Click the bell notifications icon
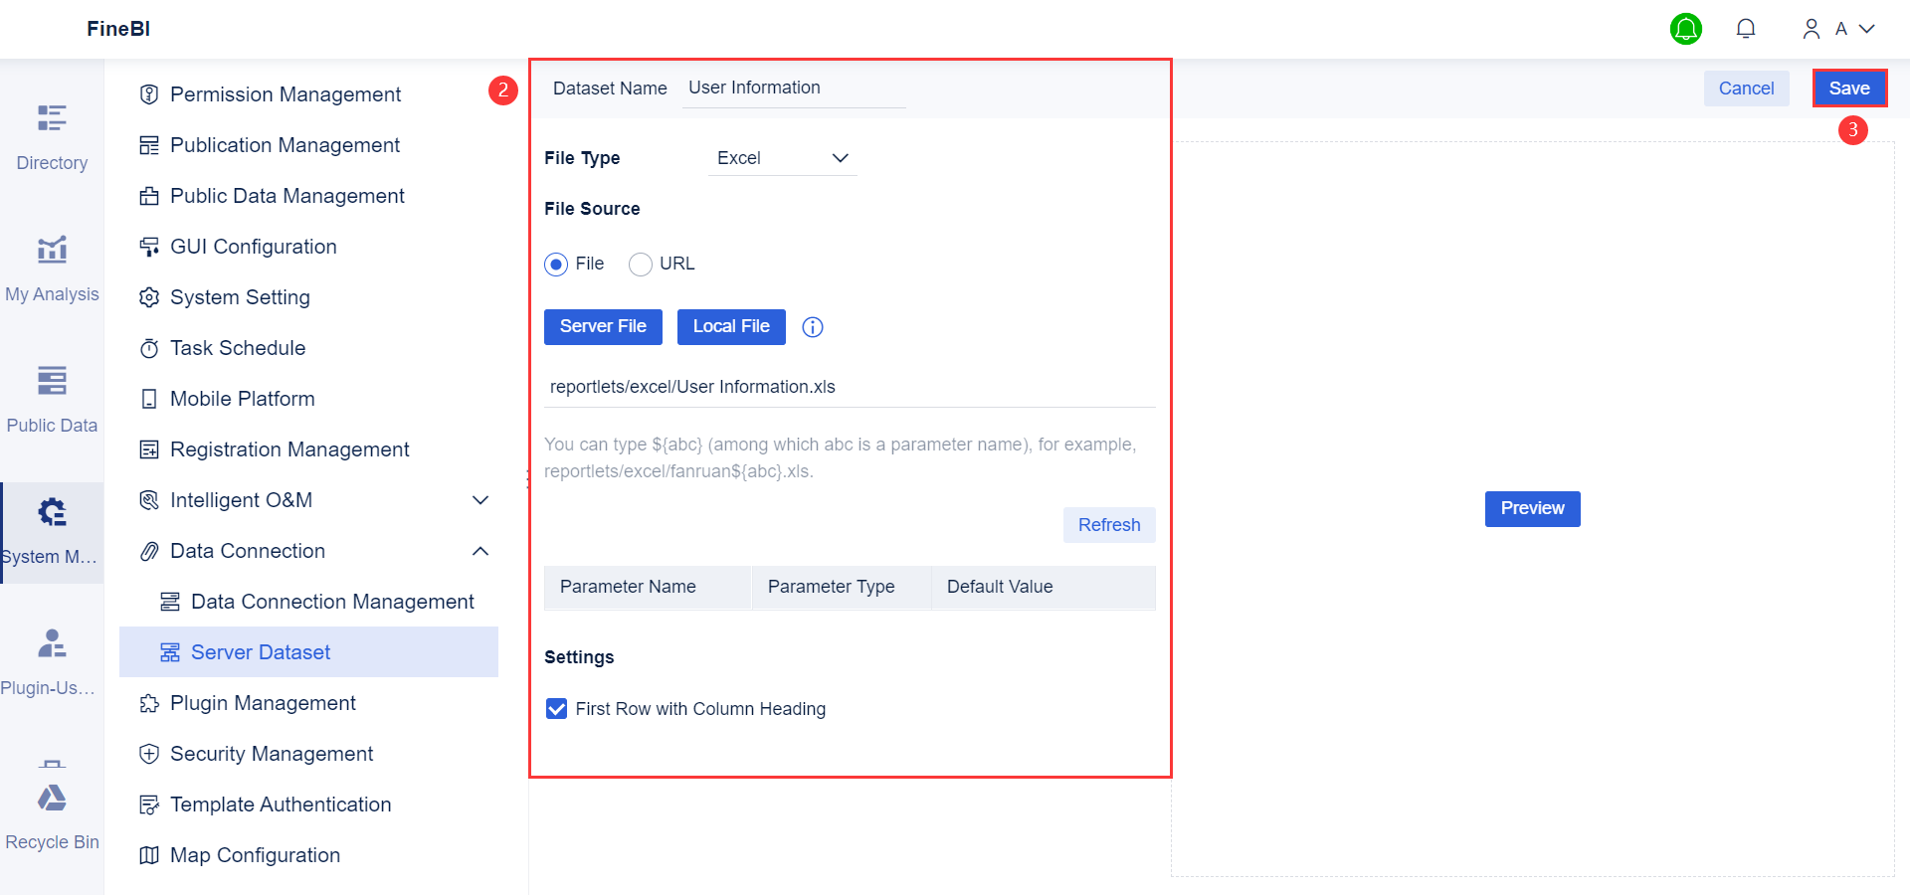Screen dimensions: 1910x895 tap(1746, 29)
